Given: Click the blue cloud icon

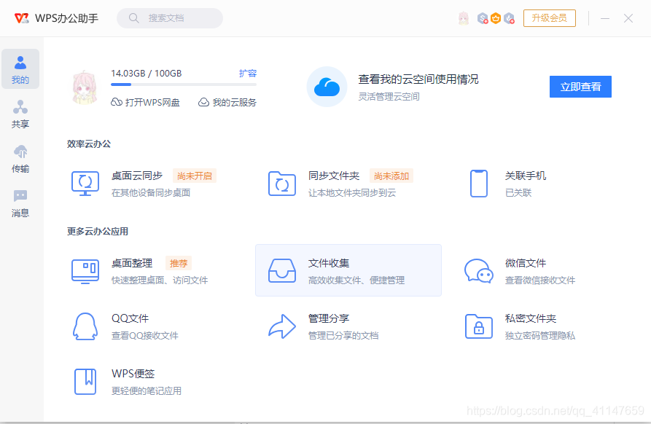Looking at the screenshot, I should 327,87.
